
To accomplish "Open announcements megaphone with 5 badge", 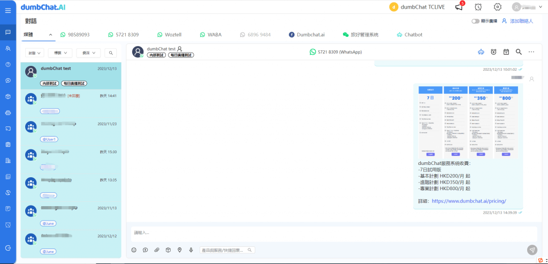I will coord(459,6).
